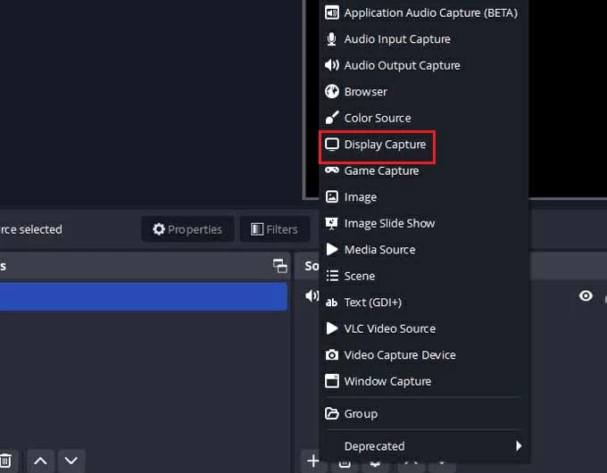Click the Image Slide Show icon
The image size is (607, 473).
tap(331, 223)
